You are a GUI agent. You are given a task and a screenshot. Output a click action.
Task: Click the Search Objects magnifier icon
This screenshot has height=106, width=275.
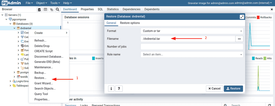57,10
